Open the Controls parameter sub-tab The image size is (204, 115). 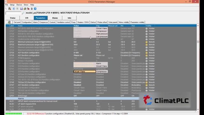tap(52, 22)
